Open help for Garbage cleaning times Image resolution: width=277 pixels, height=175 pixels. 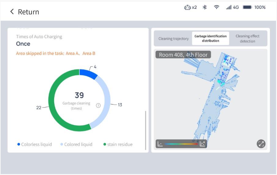(x=98, y=105)
